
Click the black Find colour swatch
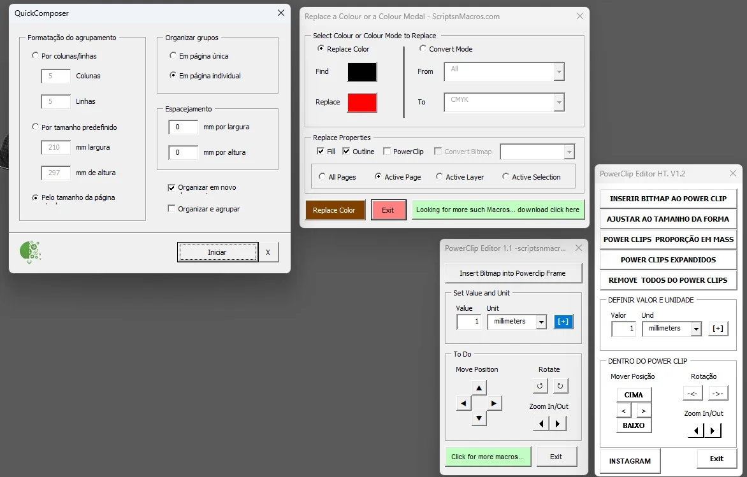[x=362, y=72]
